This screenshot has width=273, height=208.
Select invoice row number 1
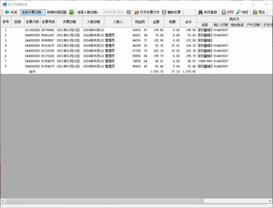click(136, 30)
